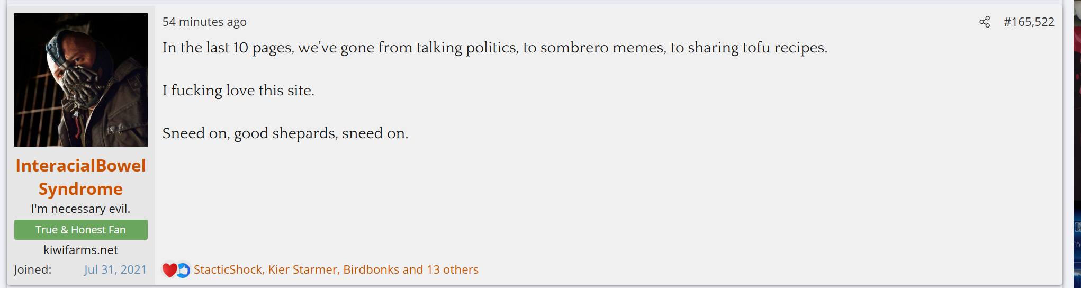Click the "54 minutes ago" timestamp
The width and height of the screenshot is (1081, 288).
[204, 22]
